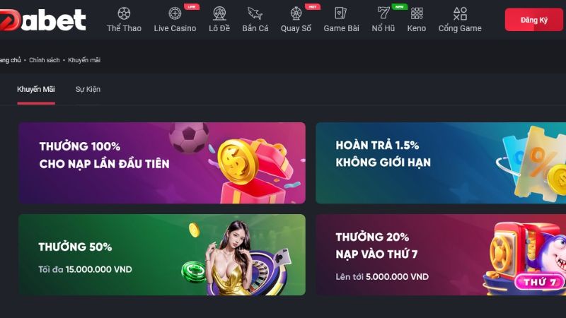Click the Trang chủ breadcrumb link
This screenshot has height=318, width=566.
11,60
